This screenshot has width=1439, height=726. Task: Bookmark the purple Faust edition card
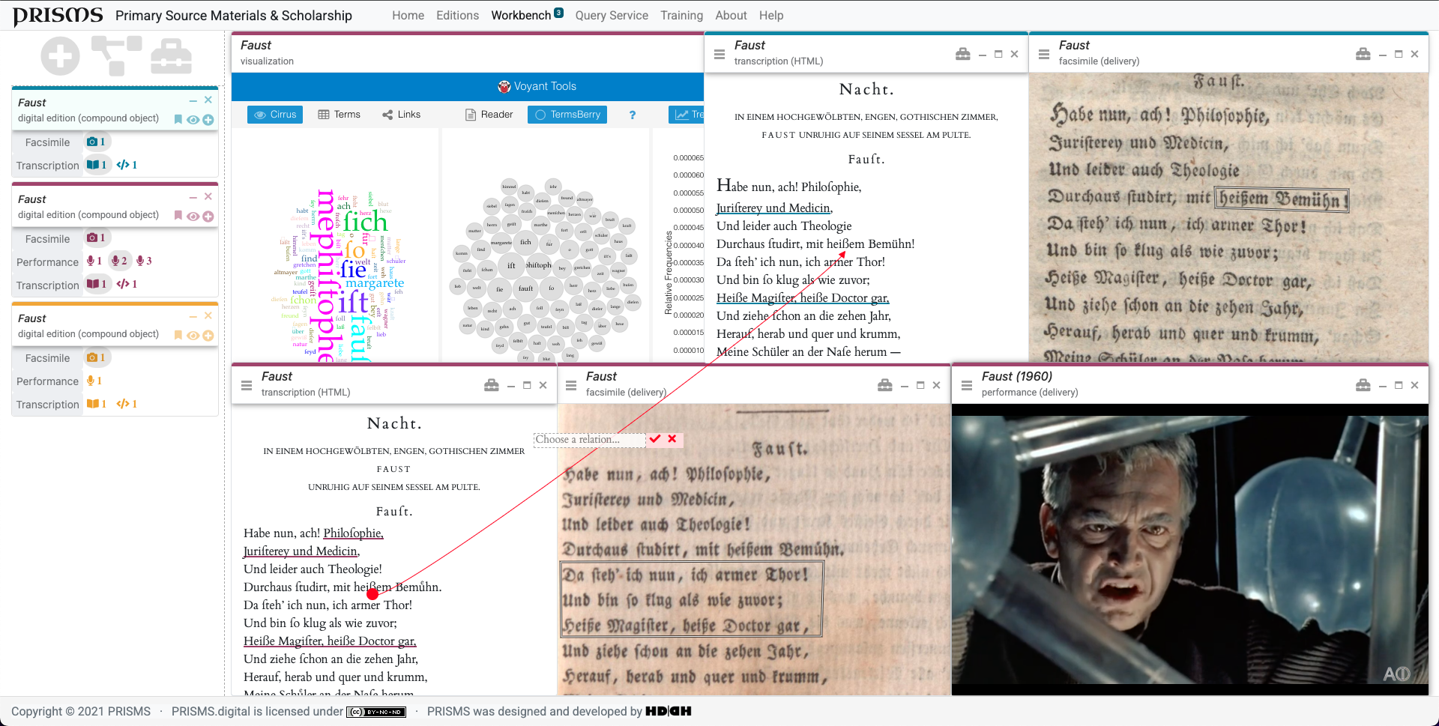(178, 216)
